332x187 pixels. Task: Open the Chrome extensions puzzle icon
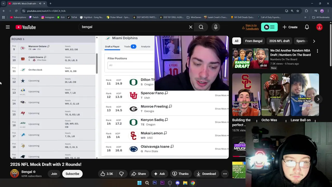pos(307,11)
